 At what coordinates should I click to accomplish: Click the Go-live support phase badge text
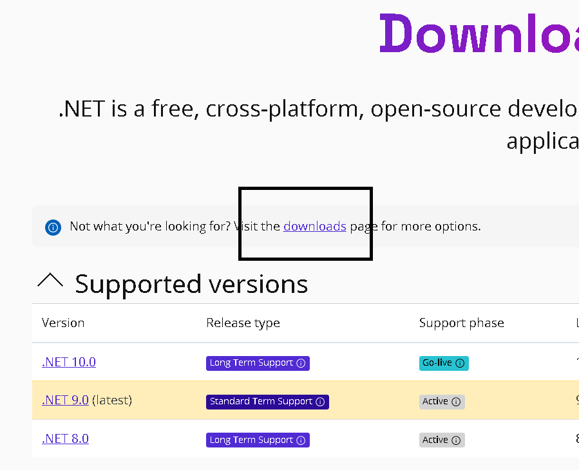click(x=437, y=363)
